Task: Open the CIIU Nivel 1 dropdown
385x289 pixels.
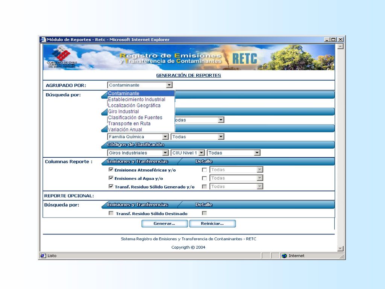Action: click(x=188, y=153)
